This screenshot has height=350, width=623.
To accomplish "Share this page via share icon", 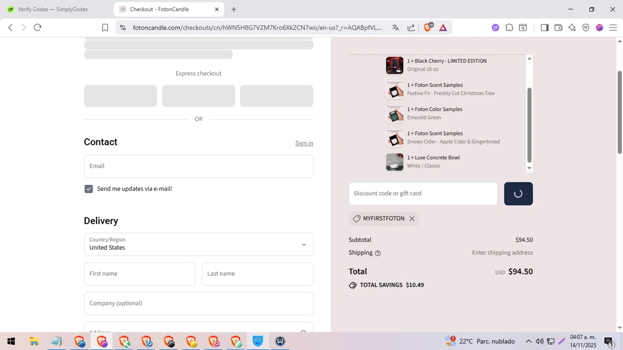I will point(411,27).
